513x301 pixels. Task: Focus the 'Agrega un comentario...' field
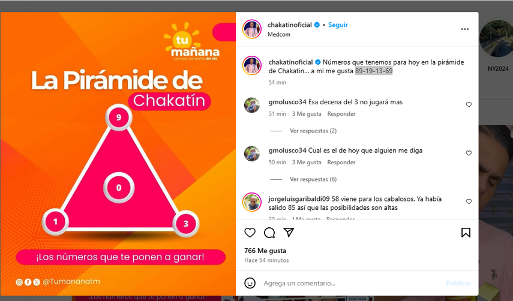352,283
